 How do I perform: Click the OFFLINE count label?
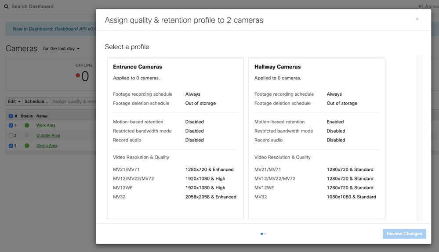[x=84, y=65]
